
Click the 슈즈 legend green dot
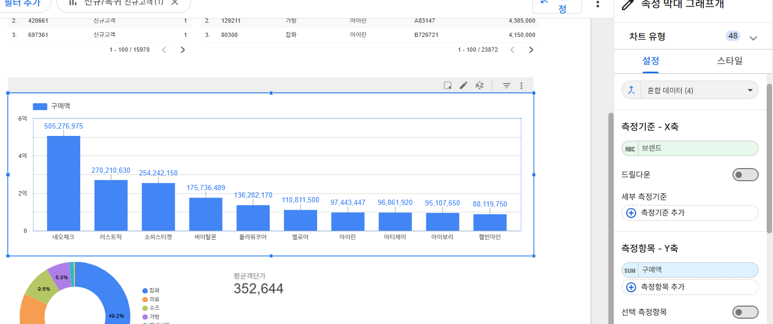(x=145, y=308)
